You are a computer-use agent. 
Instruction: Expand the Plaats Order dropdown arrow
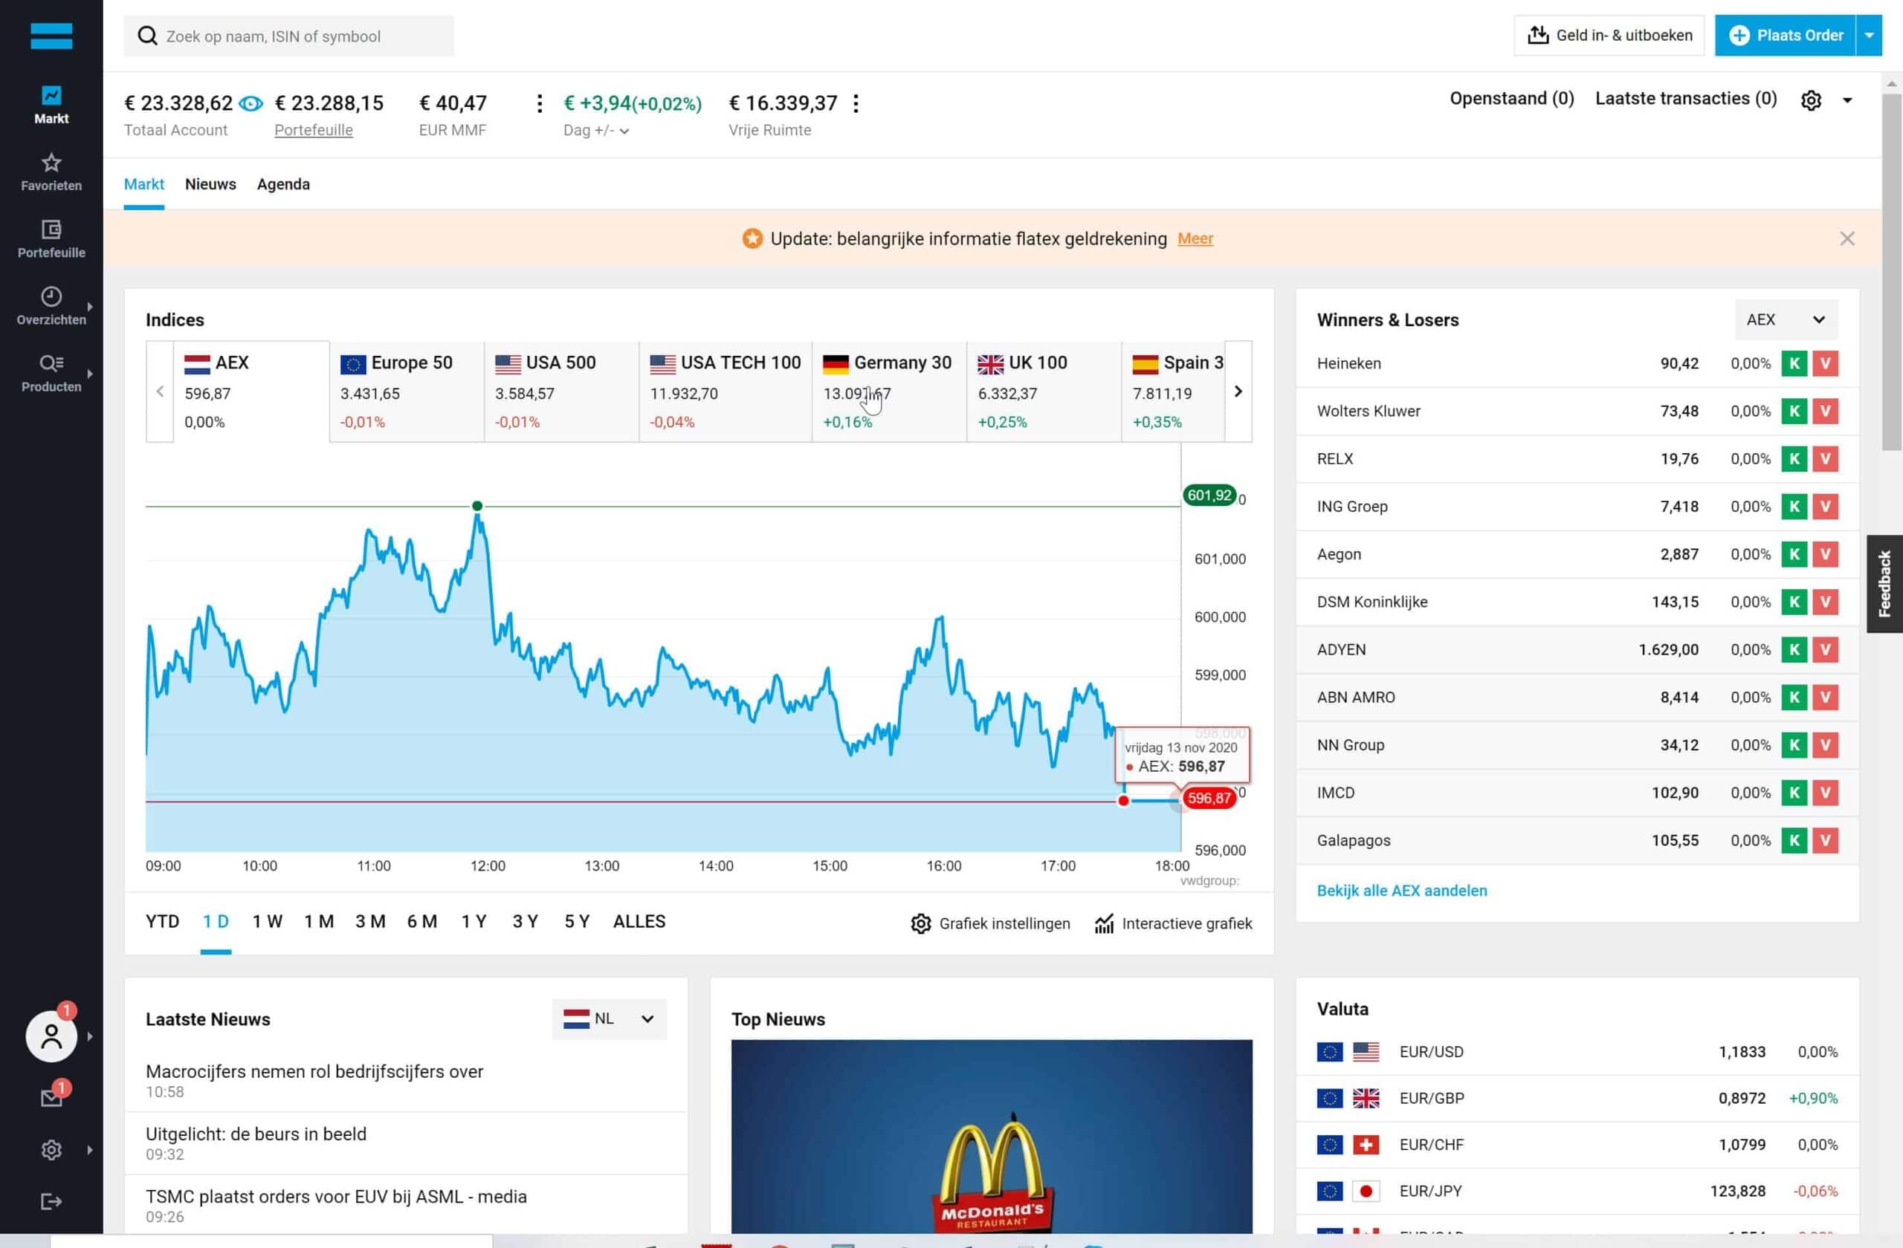pyautogui.click(x=1869, y=35)
